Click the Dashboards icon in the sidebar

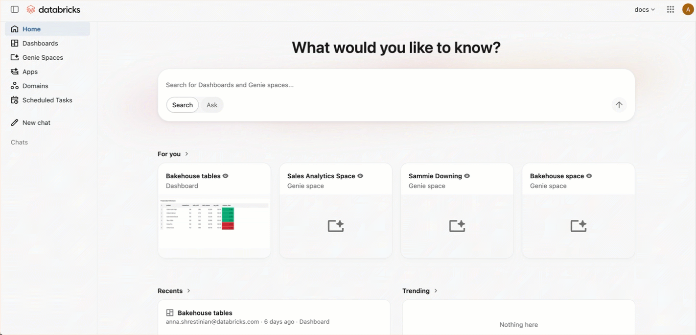click(15, 43)
